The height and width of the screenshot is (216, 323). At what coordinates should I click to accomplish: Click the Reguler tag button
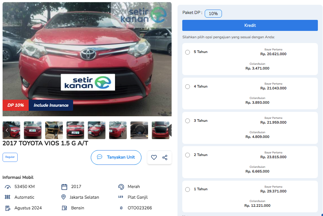coord(10,157)
